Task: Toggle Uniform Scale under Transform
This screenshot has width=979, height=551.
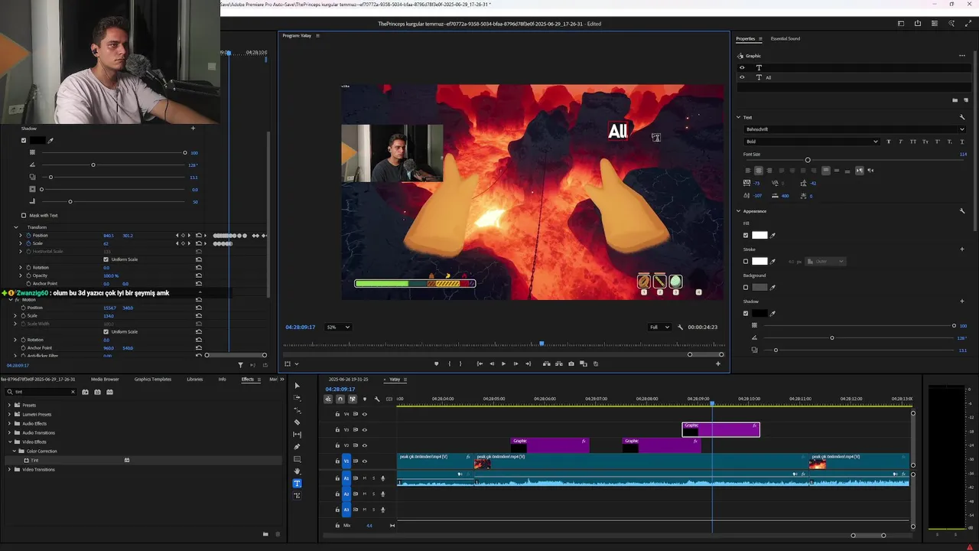Action: [x=106, y=259]
